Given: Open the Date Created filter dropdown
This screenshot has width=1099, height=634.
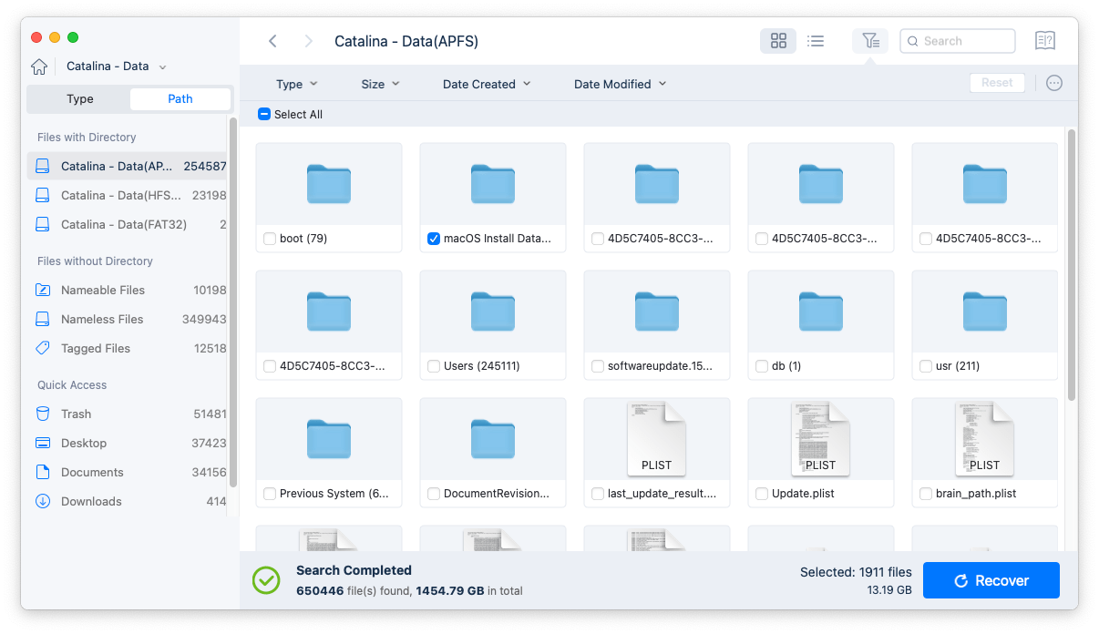Looking at the screenshot, I should [486, 83].
